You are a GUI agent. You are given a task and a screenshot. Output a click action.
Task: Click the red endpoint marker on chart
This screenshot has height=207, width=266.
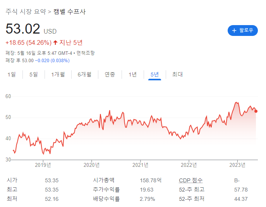click(x=256, y=111)
